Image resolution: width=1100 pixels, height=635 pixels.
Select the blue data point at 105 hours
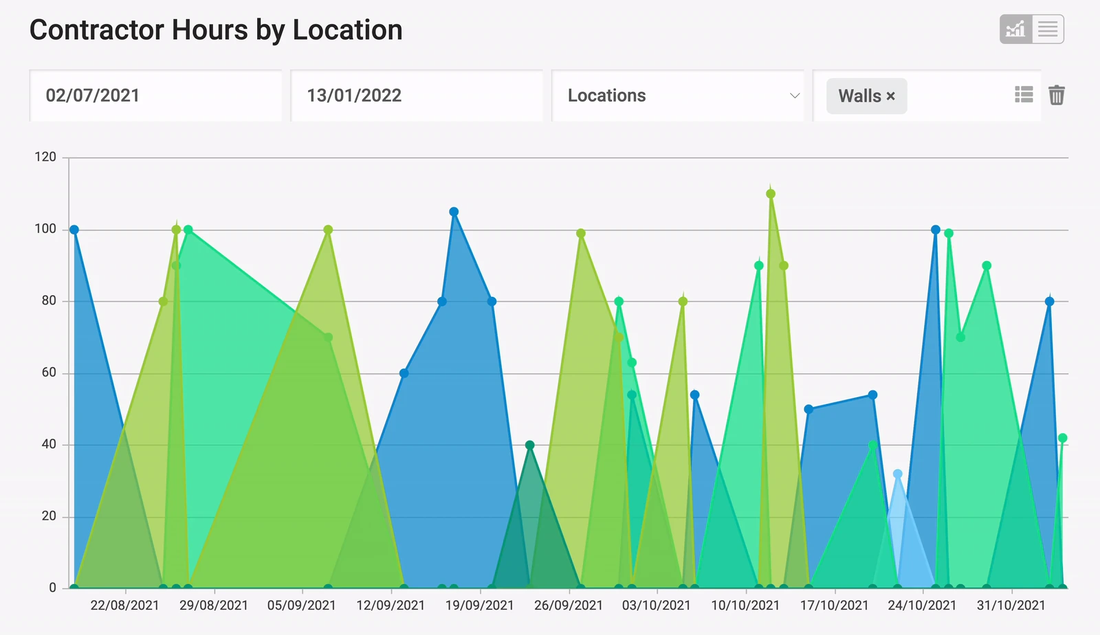[454, 212]
